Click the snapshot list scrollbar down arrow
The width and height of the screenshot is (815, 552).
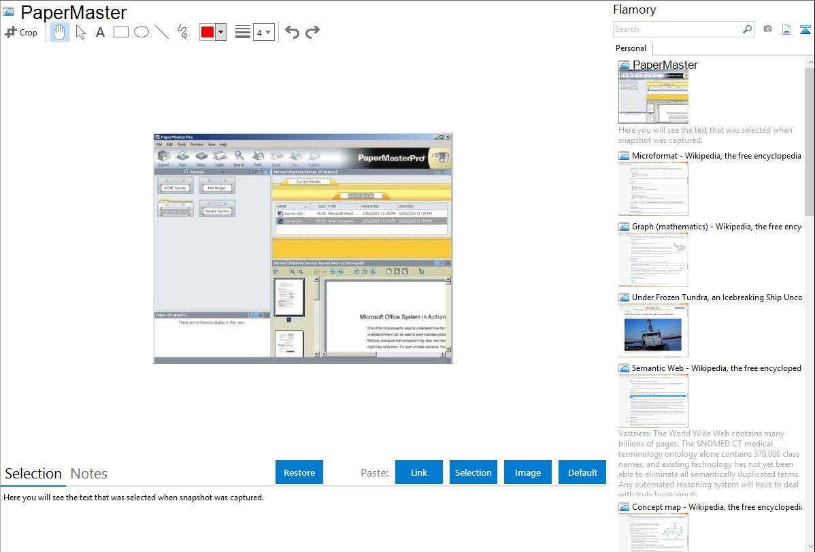click(810, 547)
